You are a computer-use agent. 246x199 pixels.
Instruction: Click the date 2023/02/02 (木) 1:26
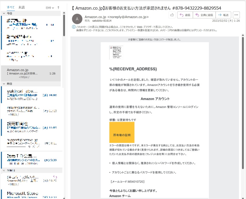coord(226,21)
